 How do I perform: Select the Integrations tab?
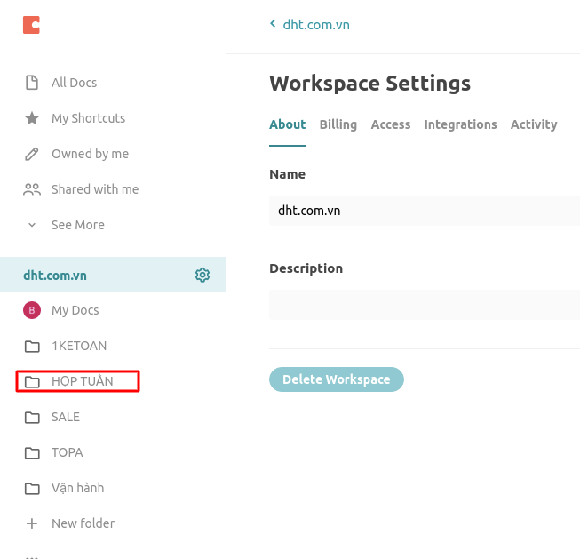pos(460,124)
